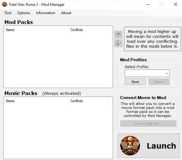Open the Tool menu

(x=8, y=13)
